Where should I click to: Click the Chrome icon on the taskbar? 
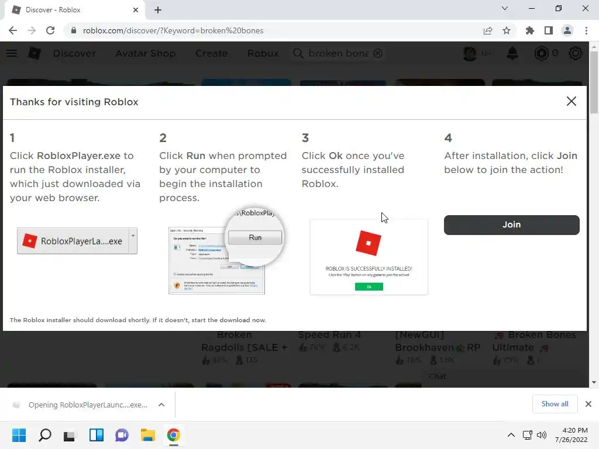pyautogui.click(x=173, y=435)
